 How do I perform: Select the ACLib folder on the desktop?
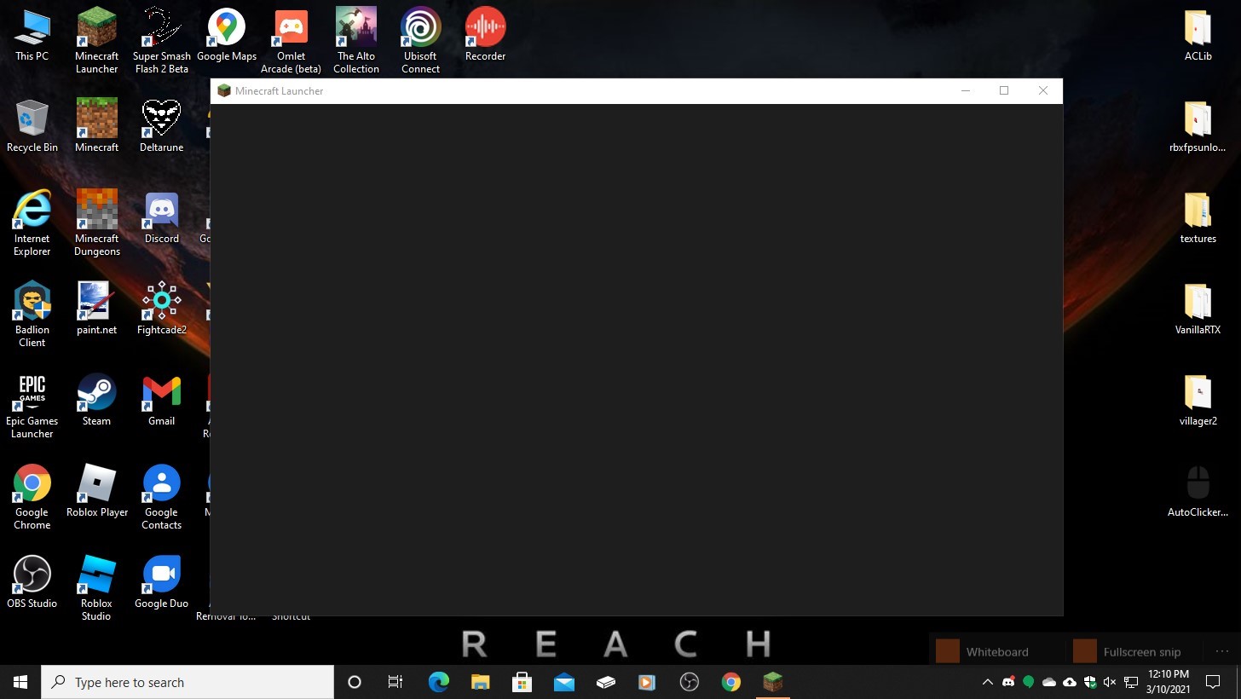click(1198, 35)
